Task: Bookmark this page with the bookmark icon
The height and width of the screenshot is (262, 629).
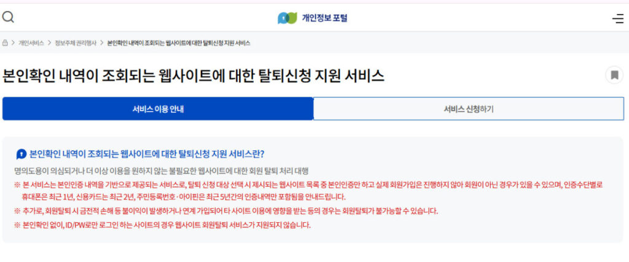Action: (614, 75)
